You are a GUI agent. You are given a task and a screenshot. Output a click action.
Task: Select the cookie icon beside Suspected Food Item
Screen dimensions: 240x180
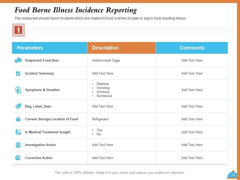point(18,60)
